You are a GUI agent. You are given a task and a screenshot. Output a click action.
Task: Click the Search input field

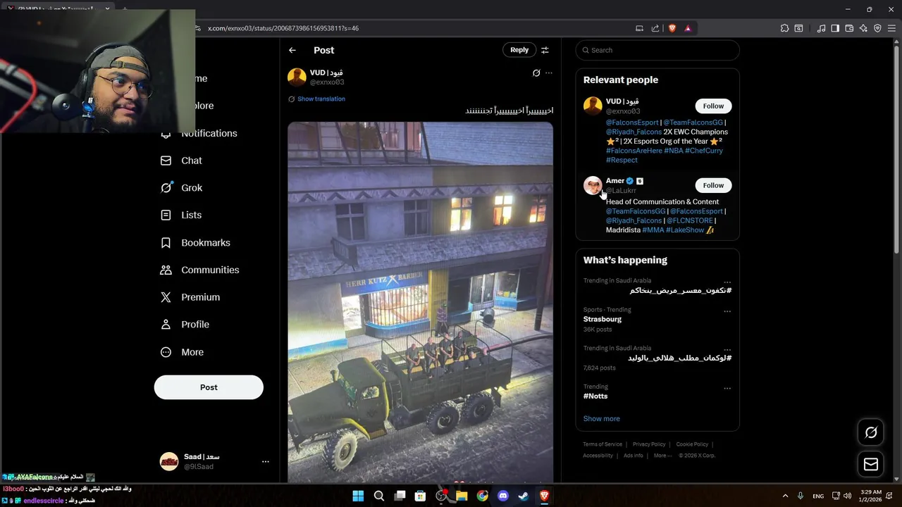(x=657, y=50)
